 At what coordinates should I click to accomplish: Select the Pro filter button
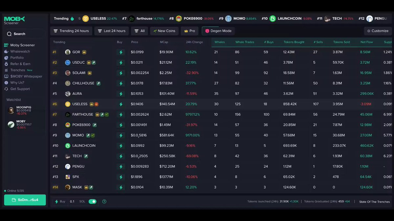(x=189, y=31)
